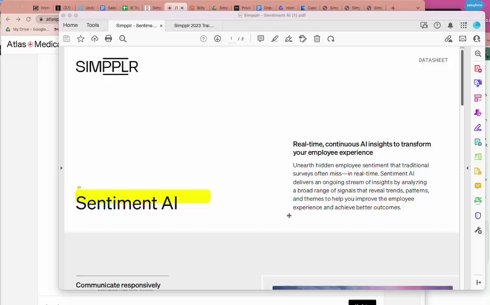The height and width of the screenshot is (305, 490).
Task: Close the Simpplr - Sentime... document tab
Action: pyautogui.click(x=161, y=26)
